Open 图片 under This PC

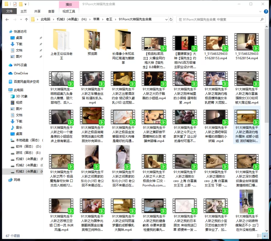point(19,109)
